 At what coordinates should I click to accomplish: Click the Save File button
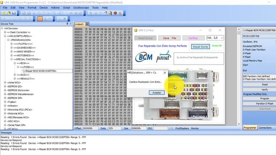tap(169, 38)
